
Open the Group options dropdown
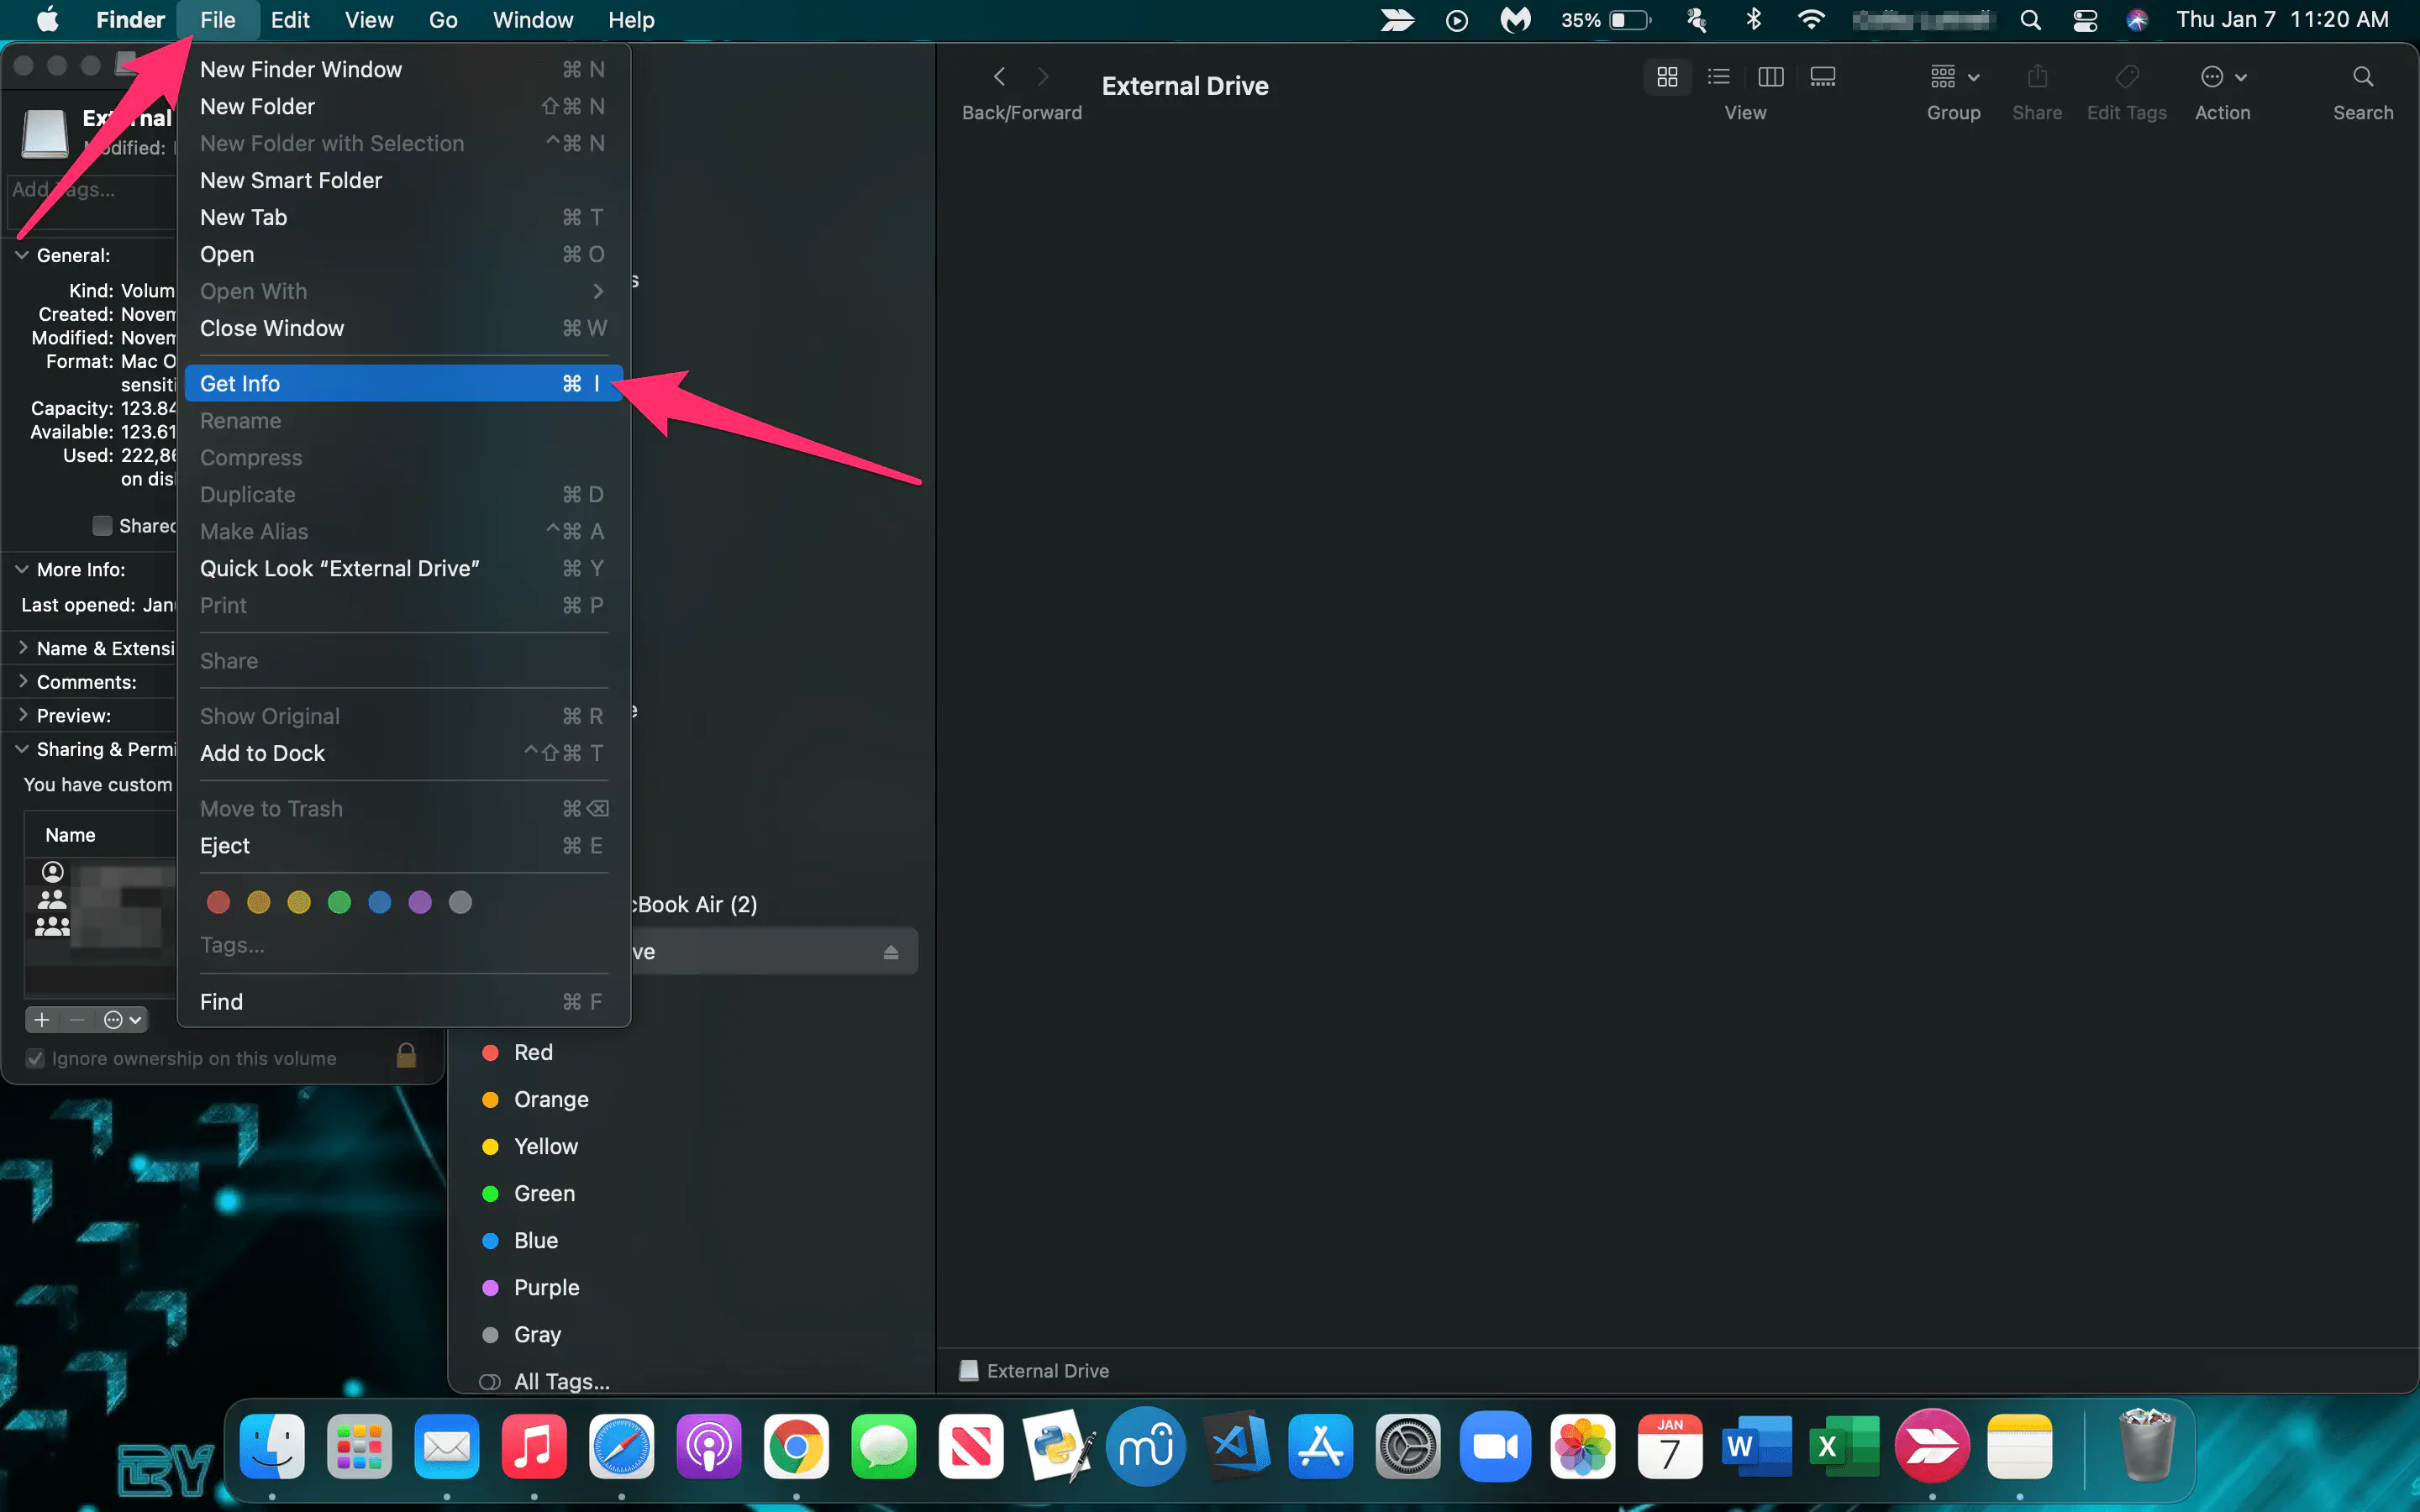pos(1954,77)
